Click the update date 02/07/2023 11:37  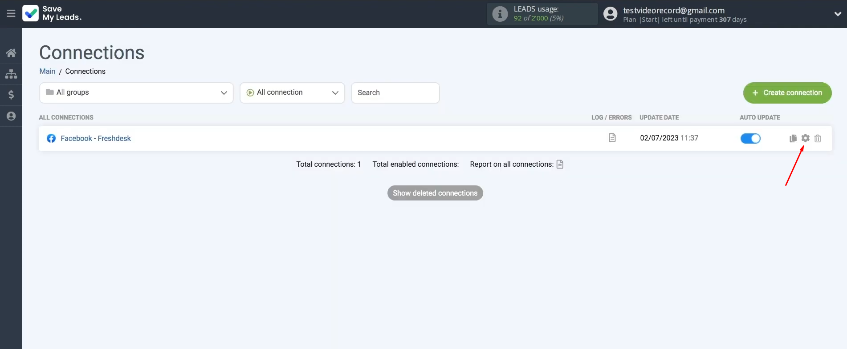[669, 138]
